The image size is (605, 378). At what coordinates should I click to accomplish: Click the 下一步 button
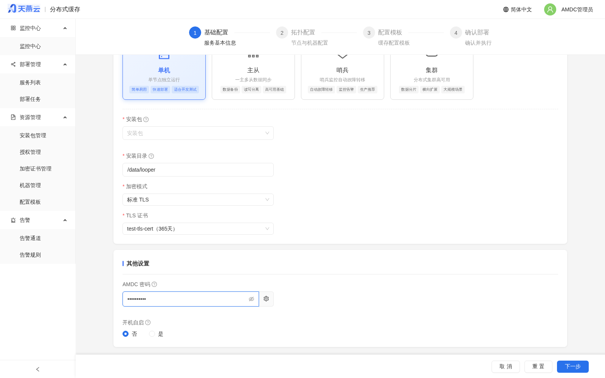coord(573,367)
